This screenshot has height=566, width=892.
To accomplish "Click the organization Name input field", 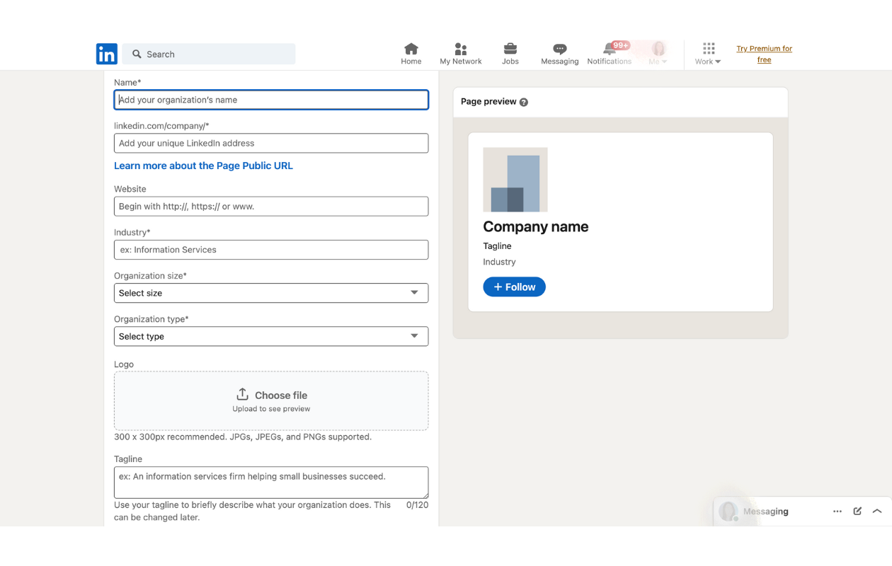I will 271,100.
